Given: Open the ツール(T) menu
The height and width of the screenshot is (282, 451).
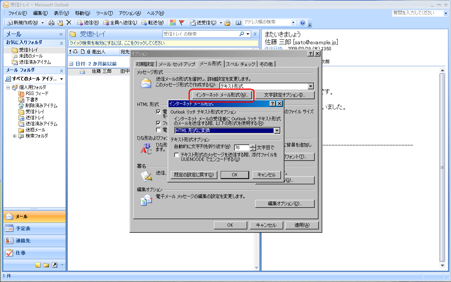Looking at the screenshot, I should 105,13.
